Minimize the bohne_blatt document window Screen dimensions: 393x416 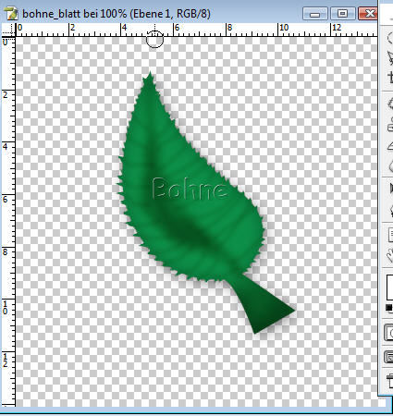tap(315, 14)
